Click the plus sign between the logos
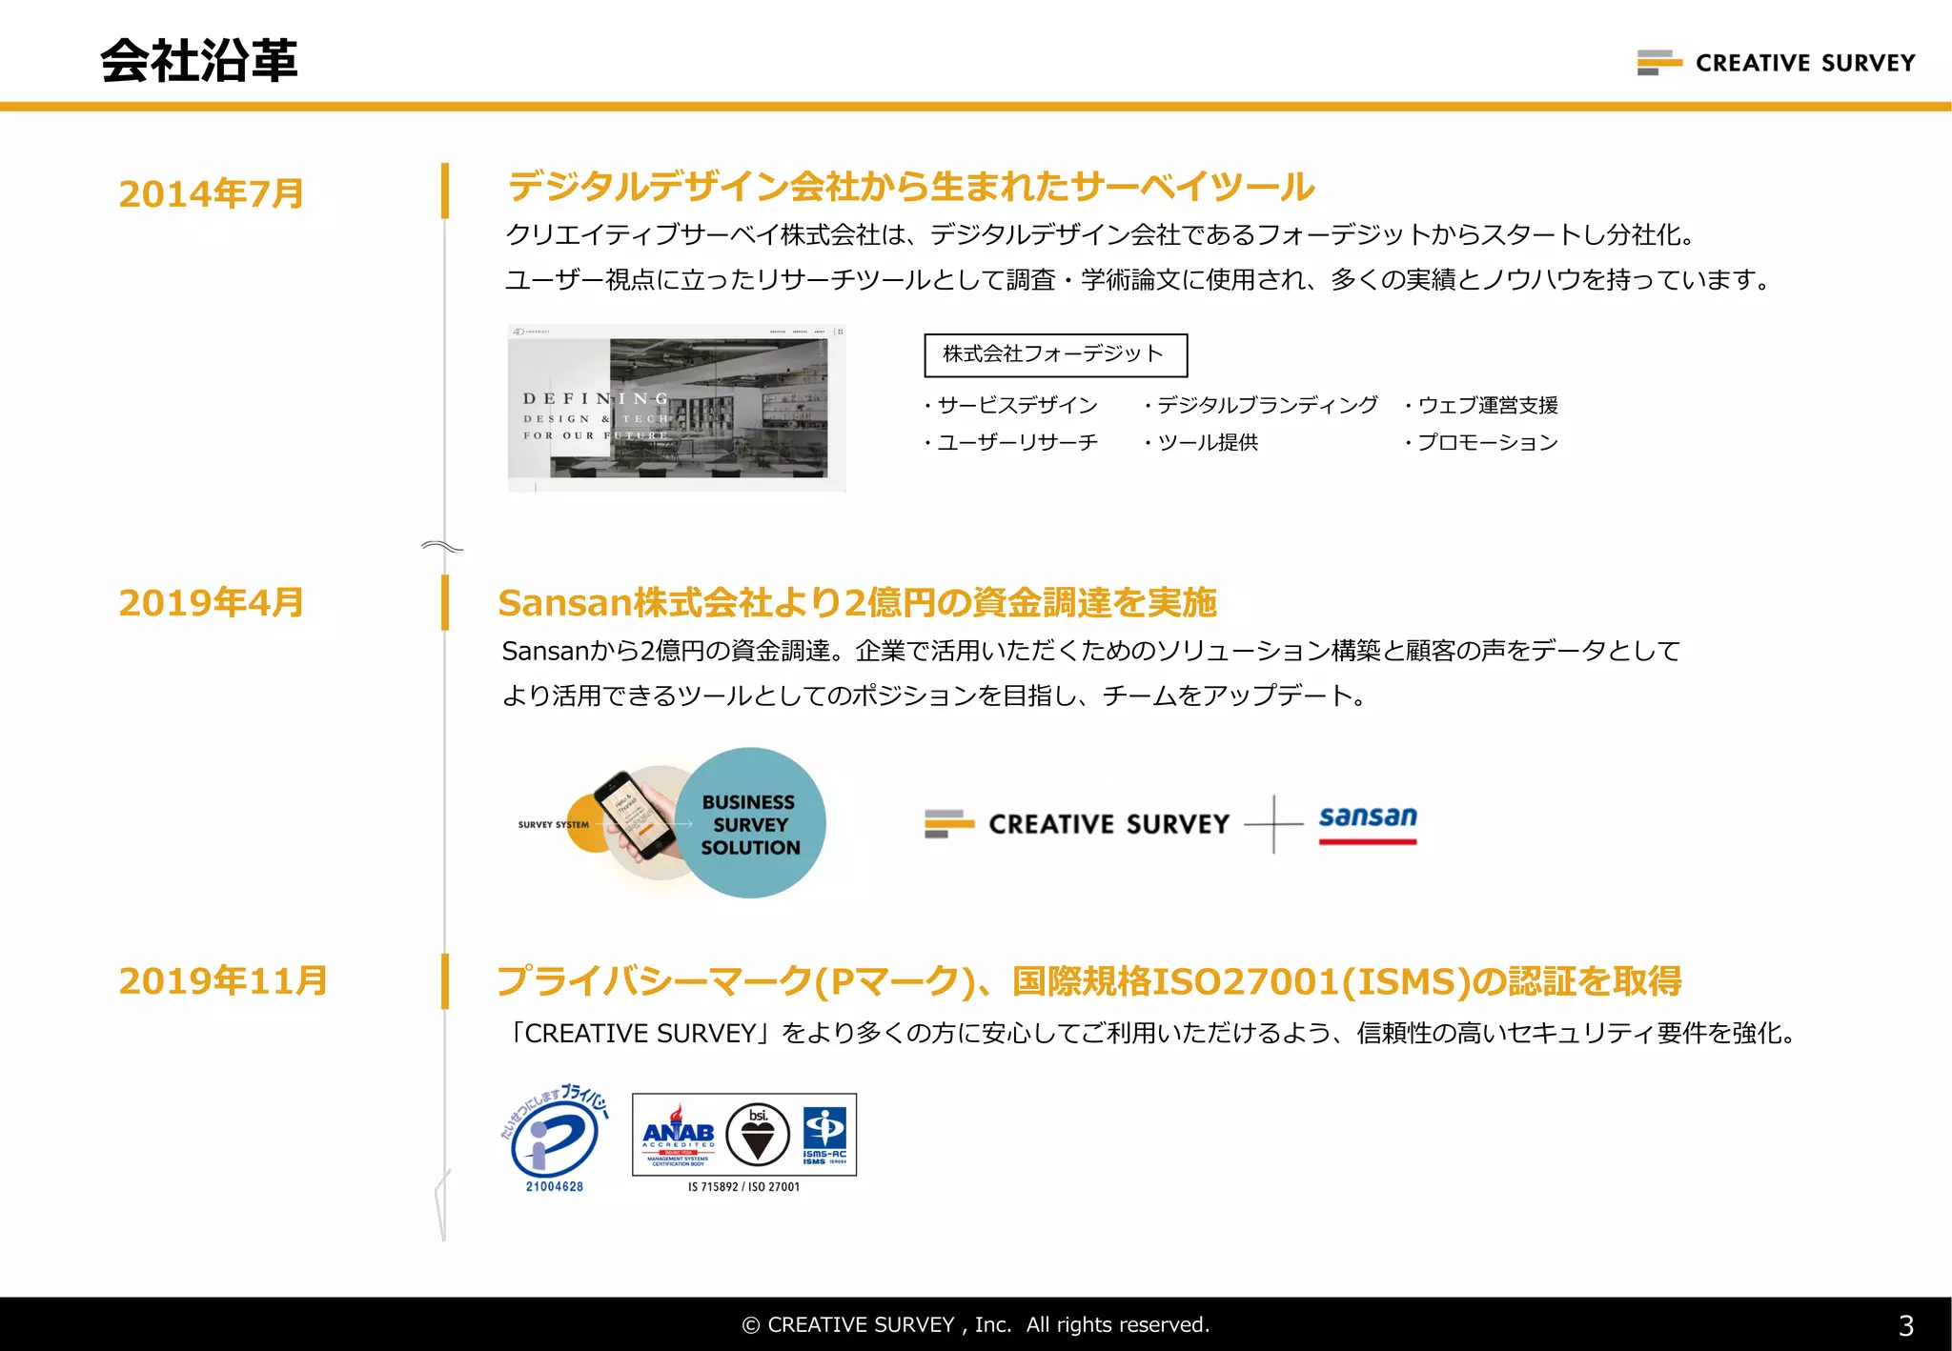1952x1351 pixels. (1274, 824)
